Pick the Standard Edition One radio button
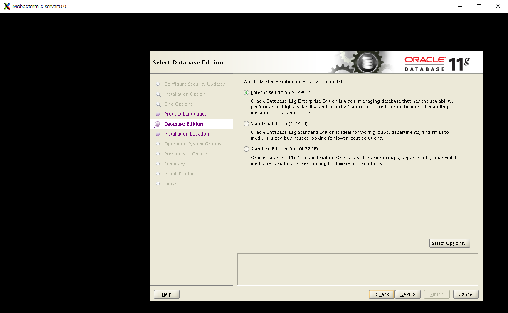 247,149
